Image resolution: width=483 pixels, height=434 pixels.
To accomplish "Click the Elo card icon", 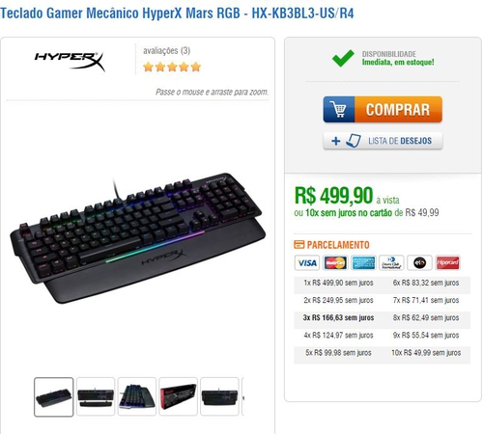I will pyautogui.click(x=419, y=263).
